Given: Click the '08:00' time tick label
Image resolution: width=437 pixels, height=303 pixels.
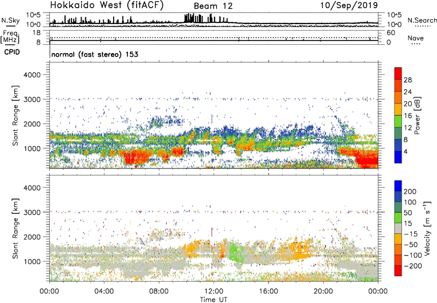Looking at the screenshot, I should [158, 292].
